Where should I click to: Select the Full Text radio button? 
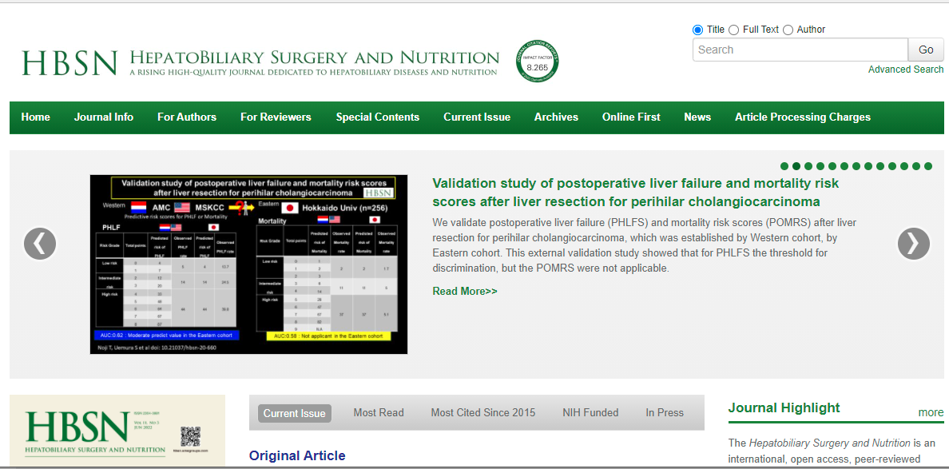(734, 30)
